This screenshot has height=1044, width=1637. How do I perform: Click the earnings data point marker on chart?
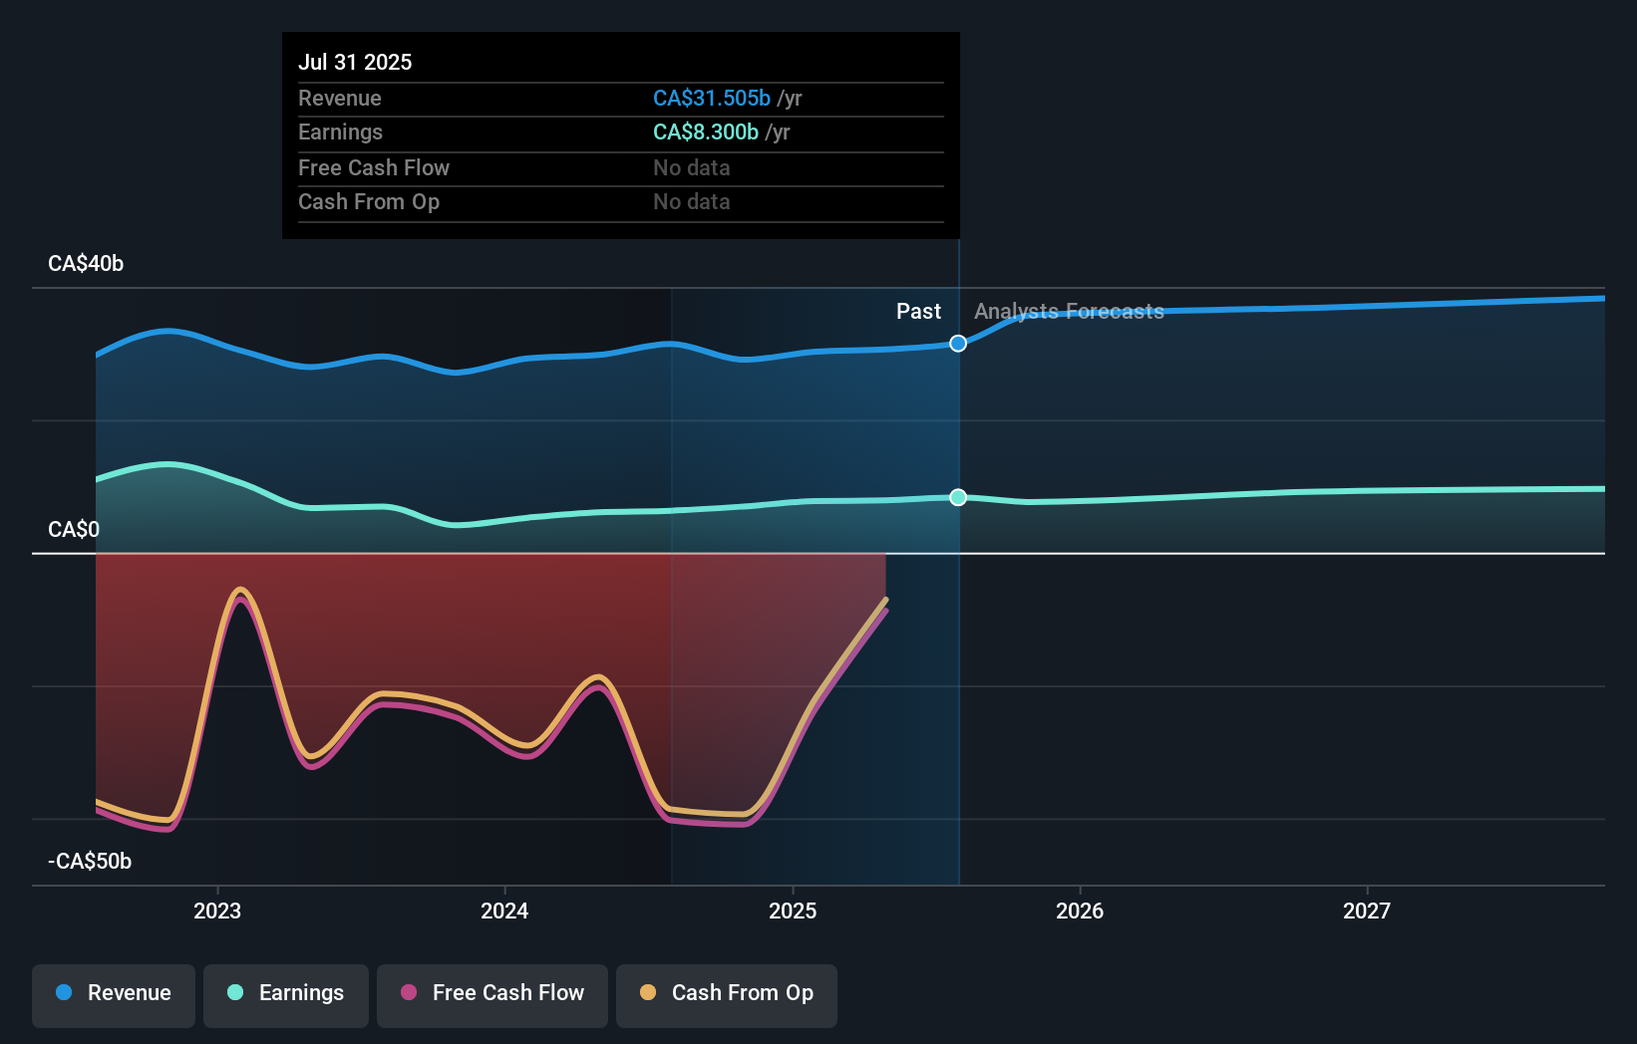click(x=958, y=497)
